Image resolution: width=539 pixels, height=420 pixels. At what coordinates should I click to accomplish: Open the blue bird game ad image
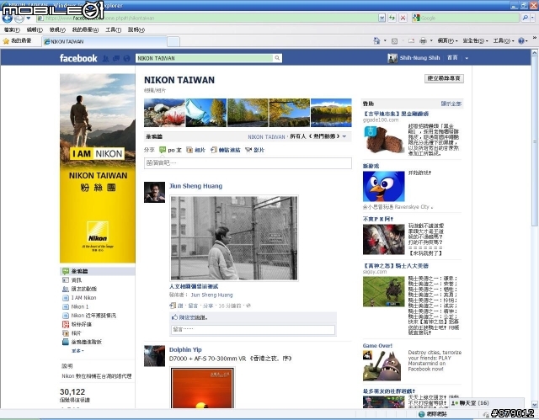point(384,187)
